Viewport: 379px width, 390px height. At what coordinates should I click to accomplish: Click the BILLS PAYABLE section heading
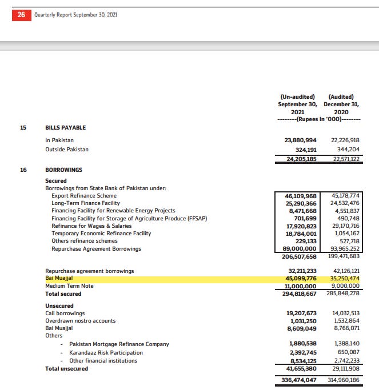tap(66, 127)
